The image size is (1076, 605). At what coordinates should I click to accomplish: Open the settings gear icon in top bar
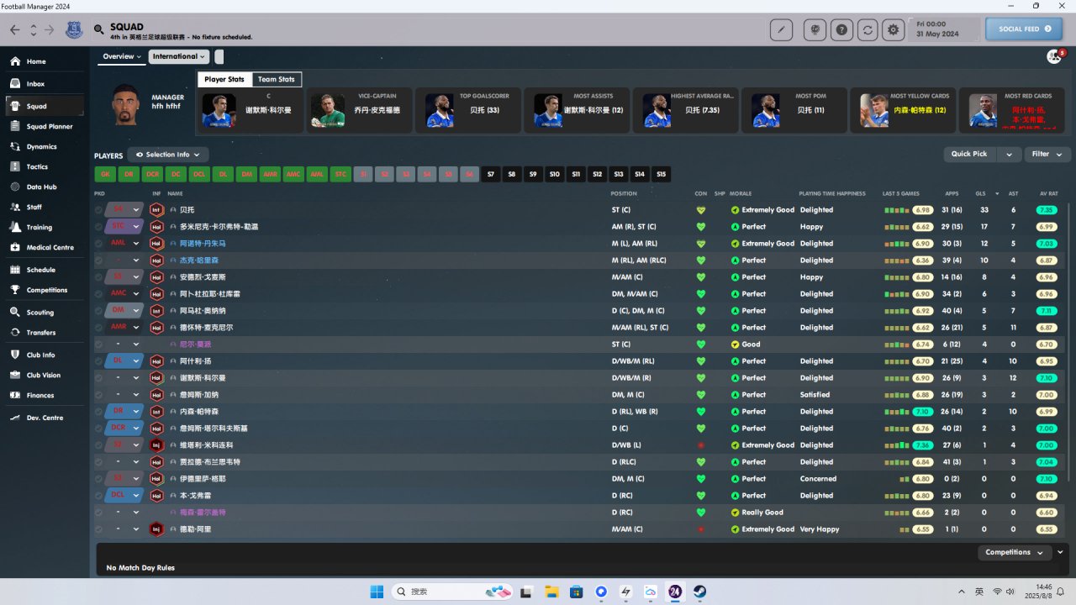tap(894, 29)
